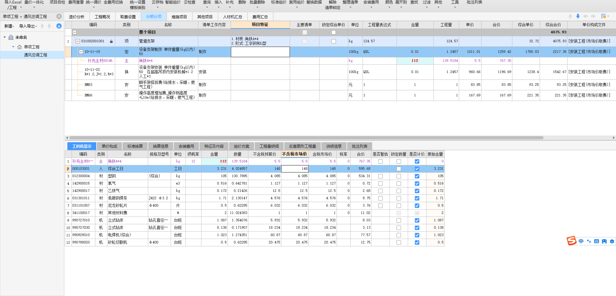Toggle 锁定数量 for 综合工日 row

coord(399,169)
